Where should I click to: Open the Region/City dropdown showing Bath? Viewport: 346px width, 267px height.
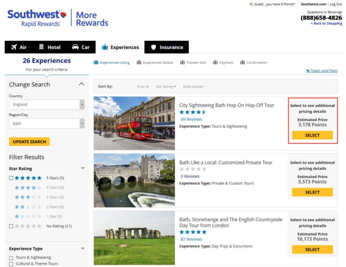point(47,124)
